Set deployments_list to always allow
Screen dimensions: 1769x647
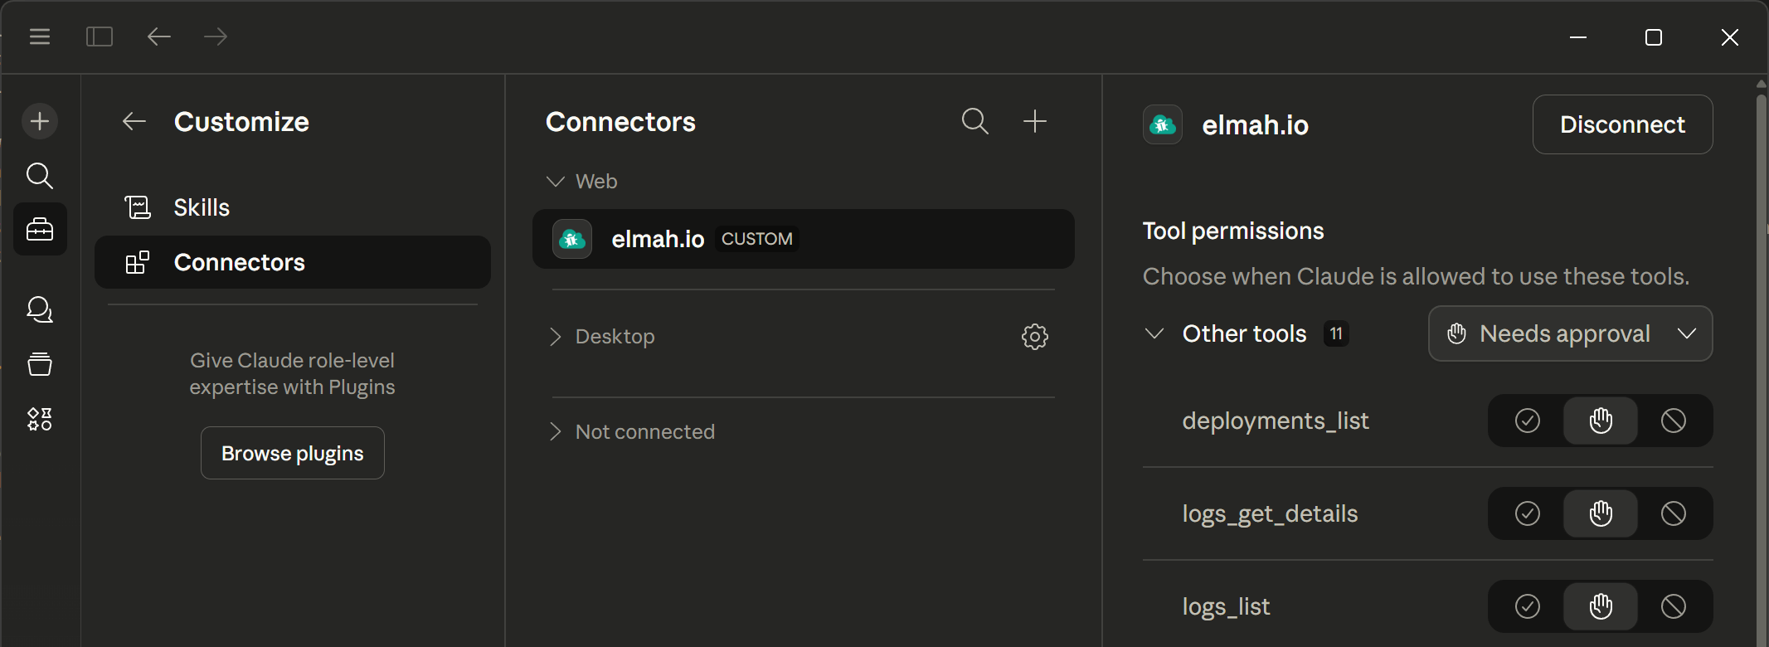tap(1528, 421)
